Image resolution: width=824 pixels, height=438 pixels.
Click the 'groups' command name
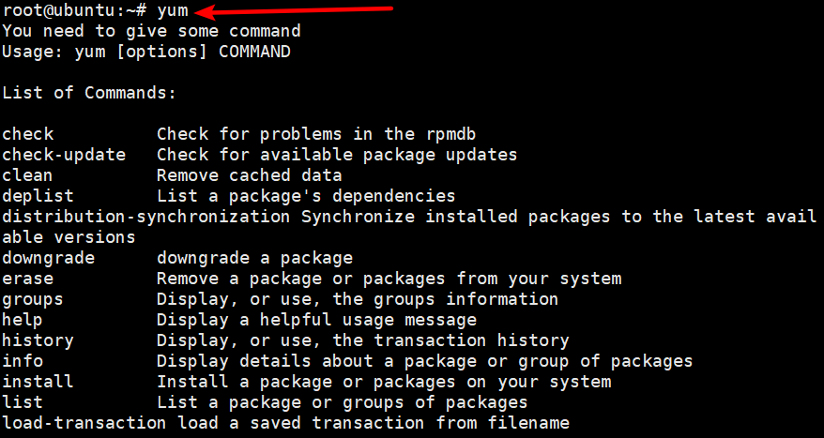point(33,299)
